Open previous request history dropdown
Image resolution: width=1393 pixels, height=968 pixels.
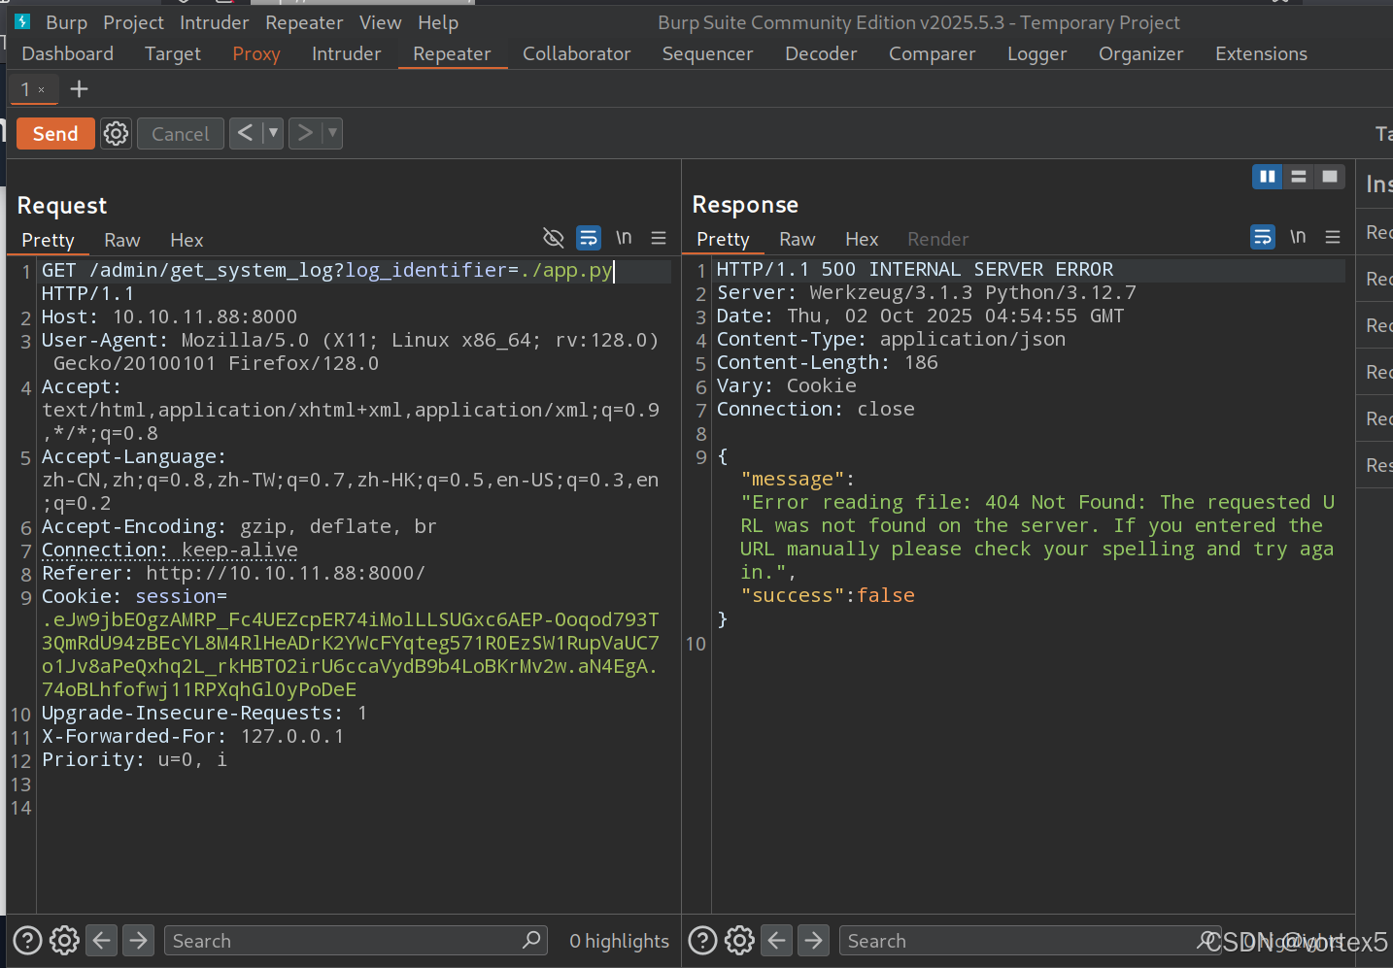272,133
